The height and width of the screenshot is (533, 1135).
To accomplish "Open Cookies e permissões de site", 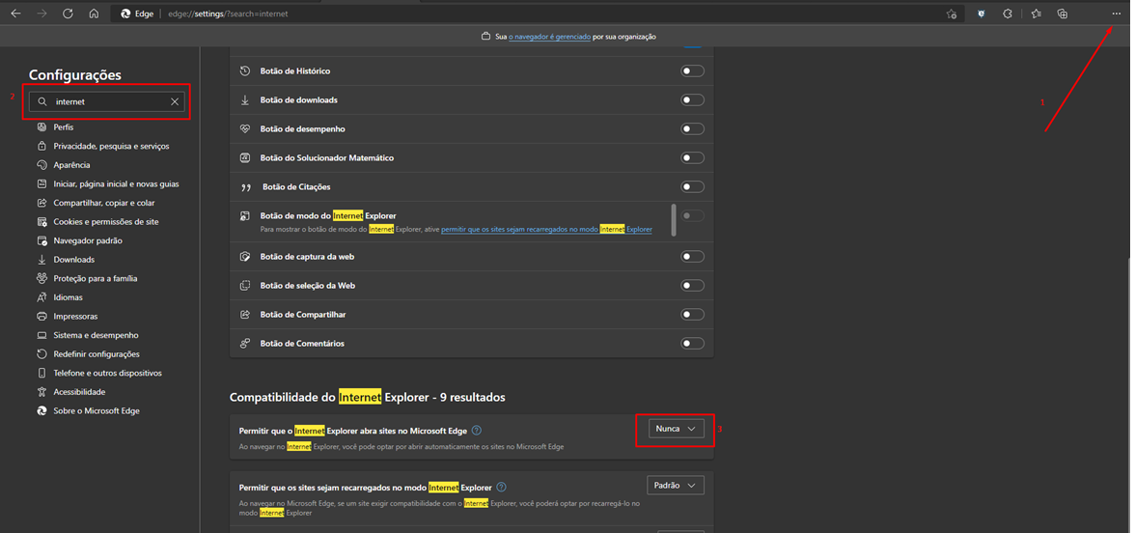I will click(x=106, y=222).
